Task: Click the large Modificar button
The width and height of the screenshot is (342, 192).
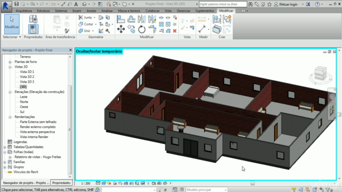Action: click(12, 24)
